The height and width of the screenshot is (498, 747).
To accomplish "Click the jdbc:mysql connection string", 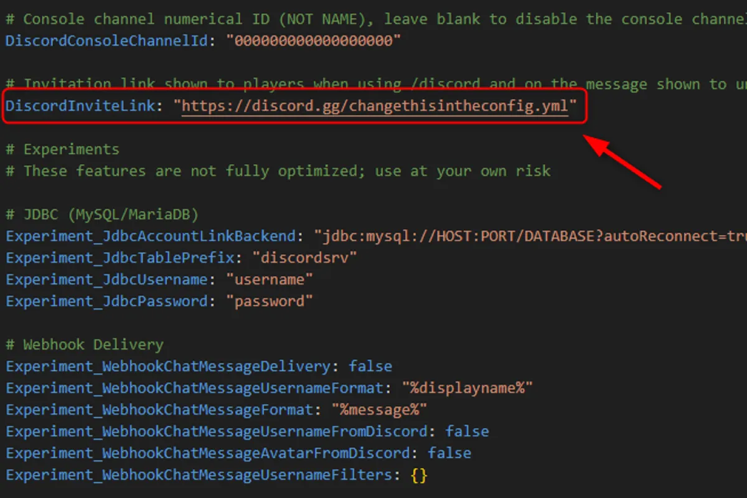I will tap(529, 236).
